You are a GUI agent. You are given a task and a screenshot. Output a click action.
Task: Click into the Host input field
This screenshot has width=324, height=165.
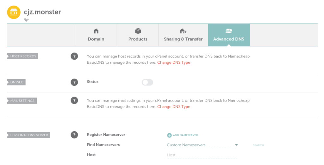(x=202, y=155)
